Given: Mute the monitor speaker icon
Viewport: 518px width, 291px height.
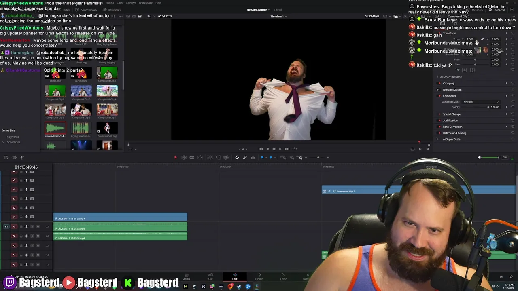Looking at the screenshot, I should click(x=480, y=158).
